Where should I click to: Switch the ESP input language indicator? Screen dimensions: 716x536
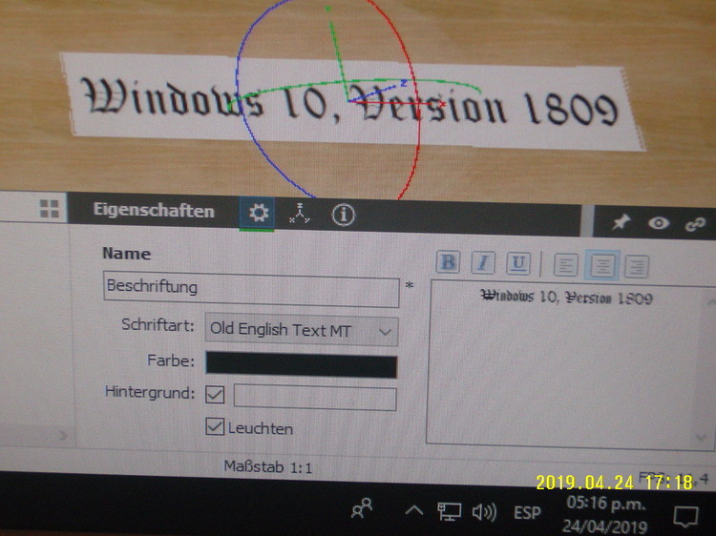(x=527, y=513)
